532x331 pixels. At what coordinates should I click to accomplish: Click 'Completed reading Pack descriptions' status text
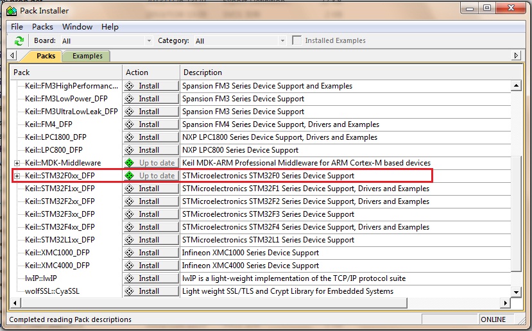pyautogui.click(x=70, y=319)
